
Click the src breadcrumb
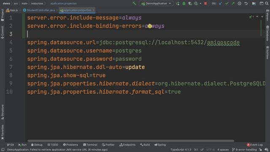(x=16, y=3)
